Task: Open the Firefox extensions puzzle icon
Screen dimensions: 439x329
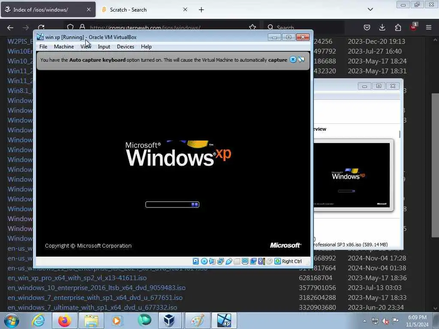Action: click(398, 27)
